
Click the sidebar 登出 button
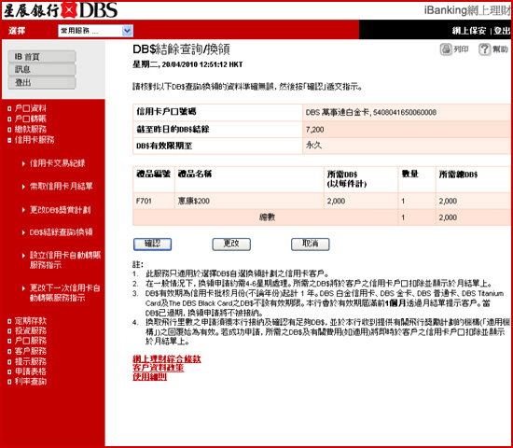42,82
